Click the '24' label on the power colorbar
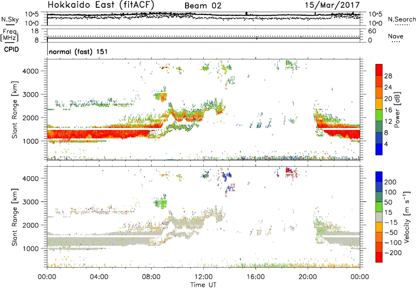This screenshot has height=288, width=416. (388, 87)
